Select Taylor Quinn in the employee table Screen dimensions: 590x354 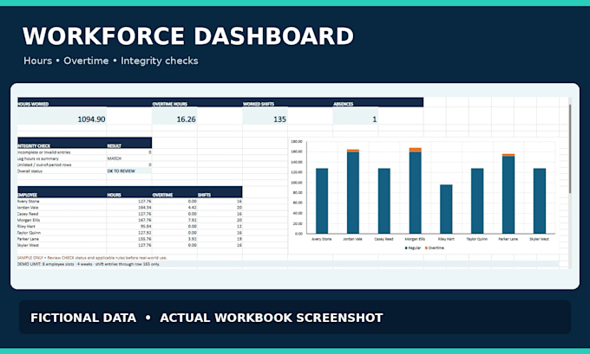tap(29, 233)
